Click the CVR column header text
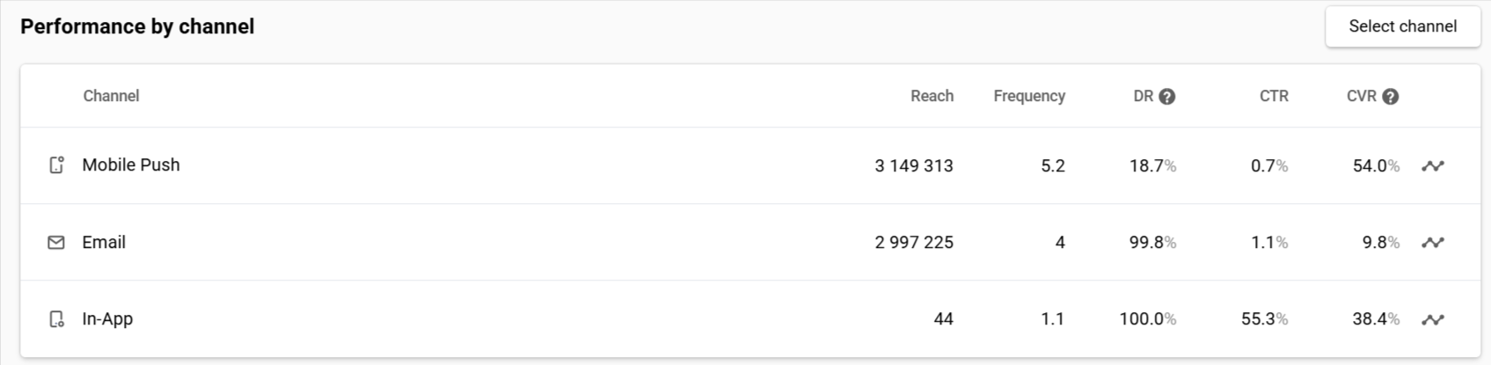Screen dimensions: 1491x365 (x=1361, y=96)
